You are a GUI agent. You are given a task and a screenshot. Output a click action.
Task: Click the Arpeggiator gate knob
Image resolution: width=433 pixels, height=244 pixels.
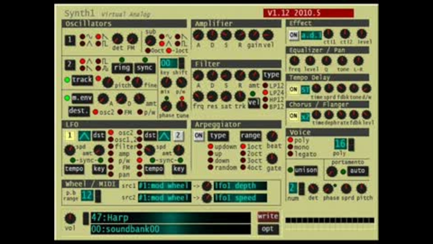(x=272, y=159)
